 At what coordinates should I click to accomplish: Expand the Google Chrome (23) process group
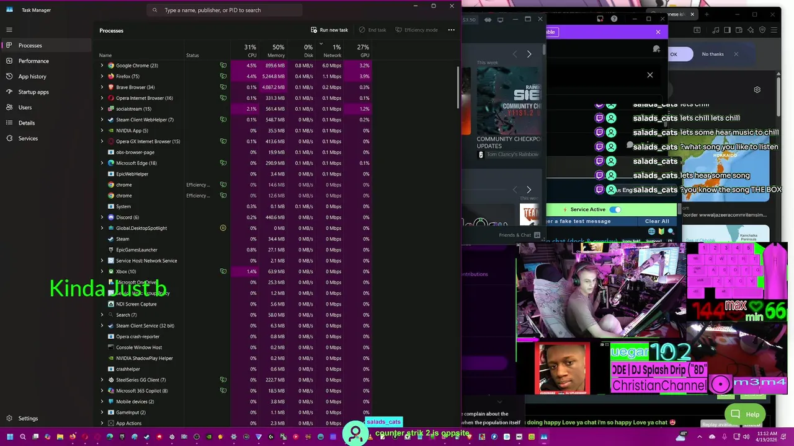[102, 65]
